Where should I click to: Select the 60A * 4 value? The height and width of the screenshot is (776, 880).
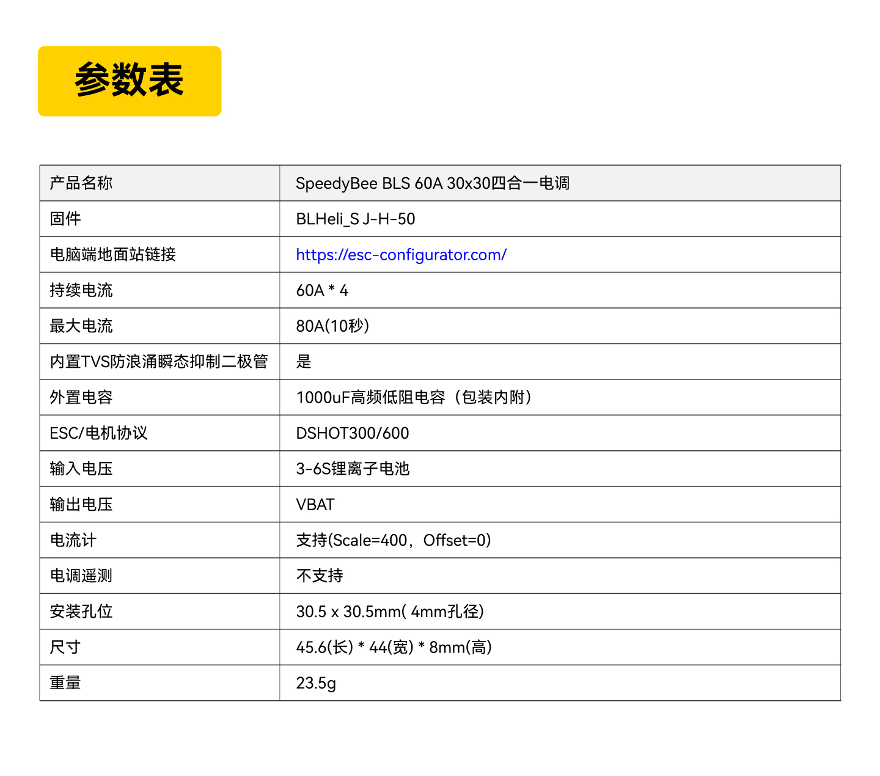coord(322,290)
